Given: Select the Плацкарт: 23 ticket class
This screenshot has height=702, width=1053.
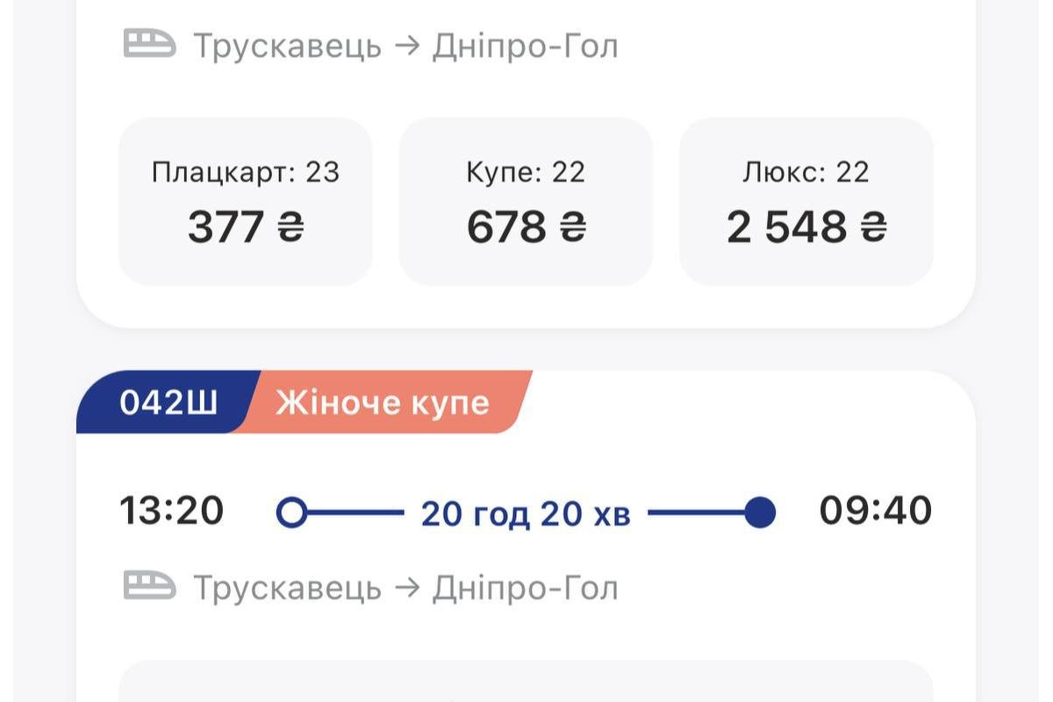Looking at the screenshot, I should click(x=246, y=202).
